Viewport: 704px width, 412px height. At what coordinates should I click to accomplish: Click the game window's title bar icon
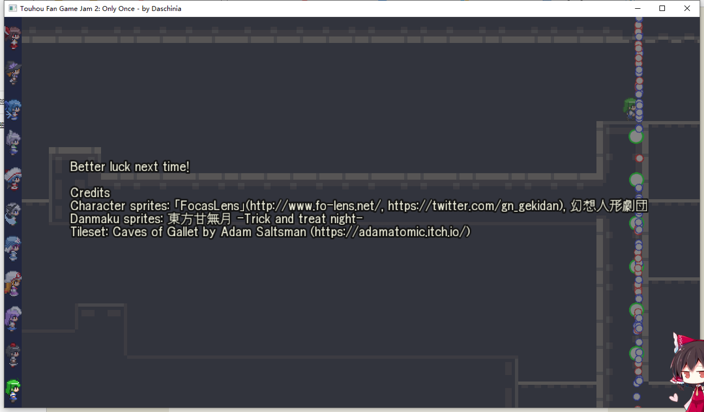(13, 8)
